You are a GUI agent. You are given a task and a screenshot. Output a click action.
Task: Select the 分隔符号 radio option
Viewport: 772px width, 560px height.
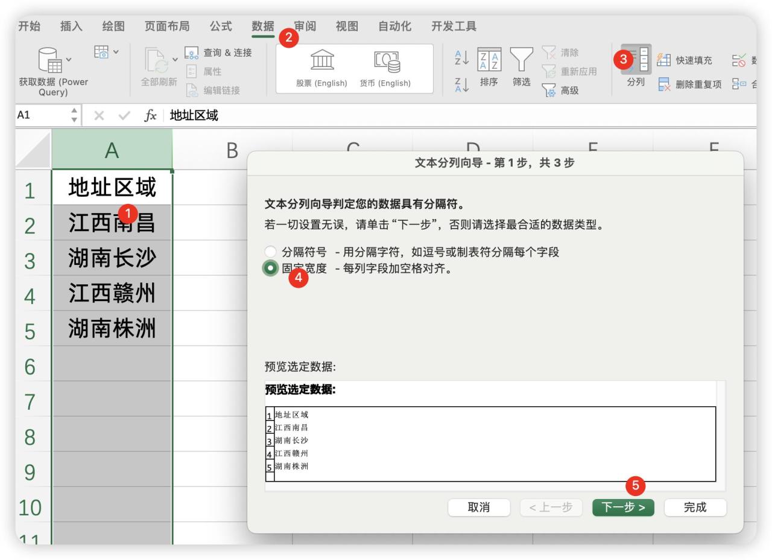pos(271,252)
